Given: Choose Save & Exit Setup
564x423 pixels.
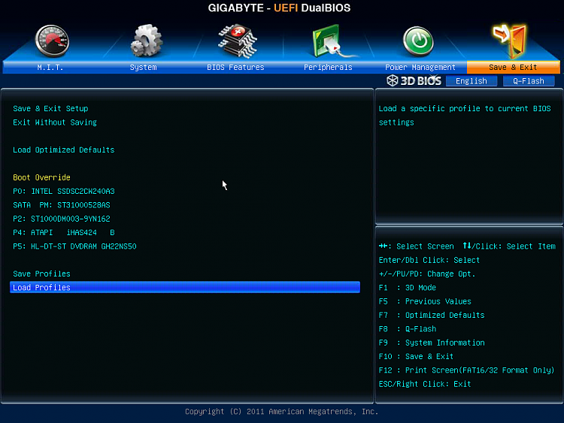Looking at the screenshot, I should click(50, 108).
